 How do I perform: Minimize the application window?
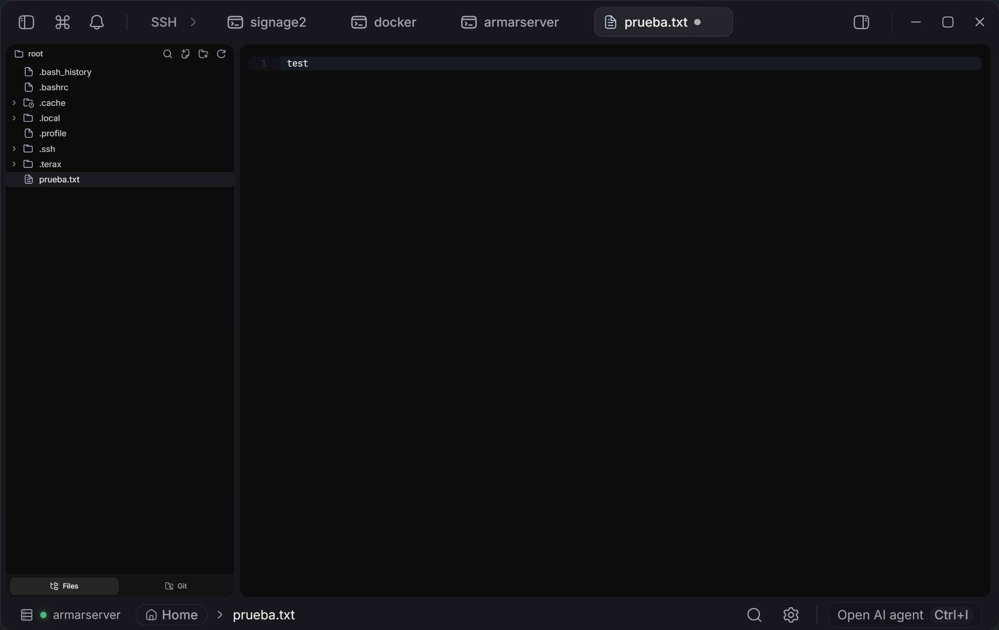(916, 22)
